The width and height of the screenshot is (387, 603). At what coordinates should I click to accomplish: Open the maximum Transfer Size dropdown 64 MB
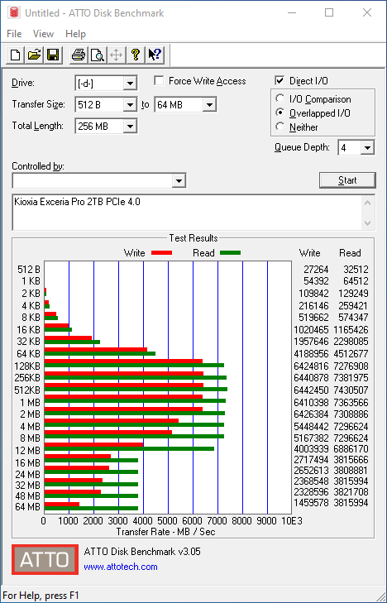pyautogui.click(x=209, y=104)
